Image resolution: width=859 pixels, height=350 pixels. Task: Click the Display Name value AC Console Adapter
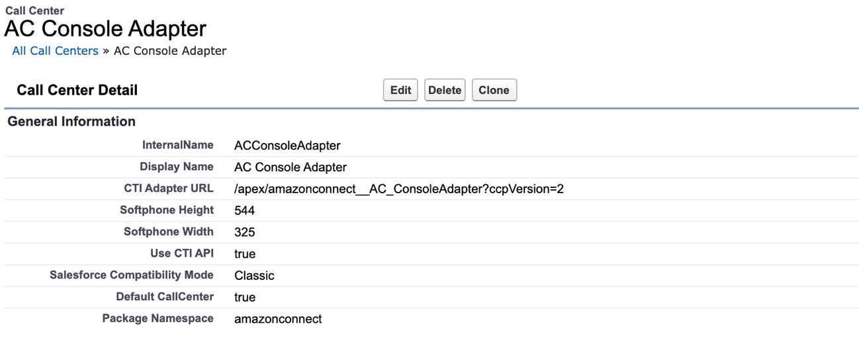pyautogui.click(x=291, y=167)
